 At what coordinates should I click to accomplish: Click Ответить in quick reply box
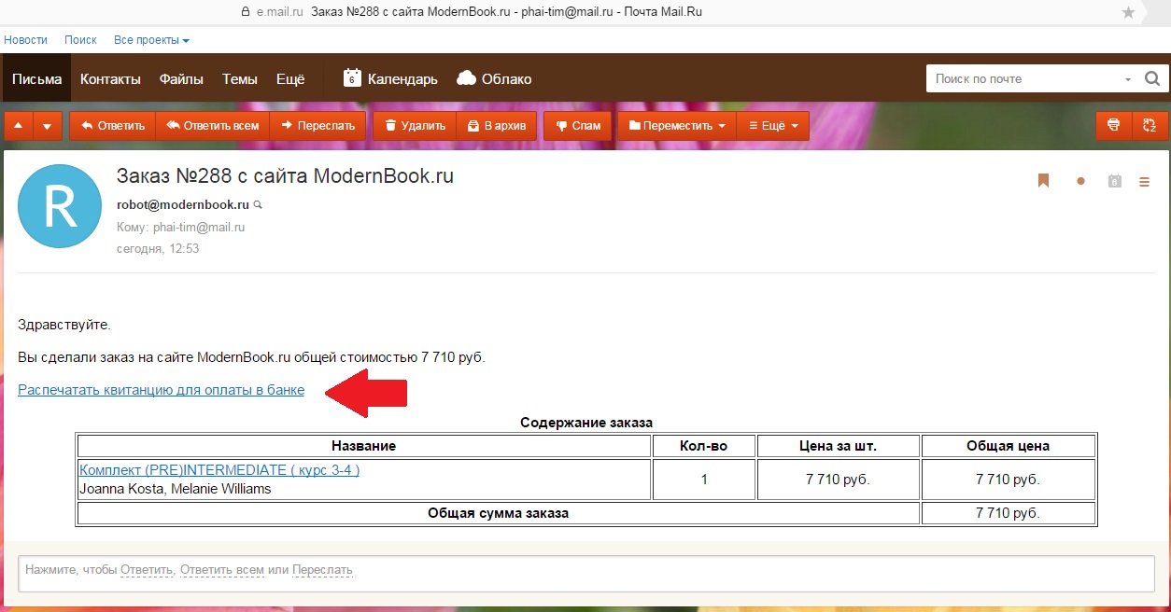[x=148, y=569]
